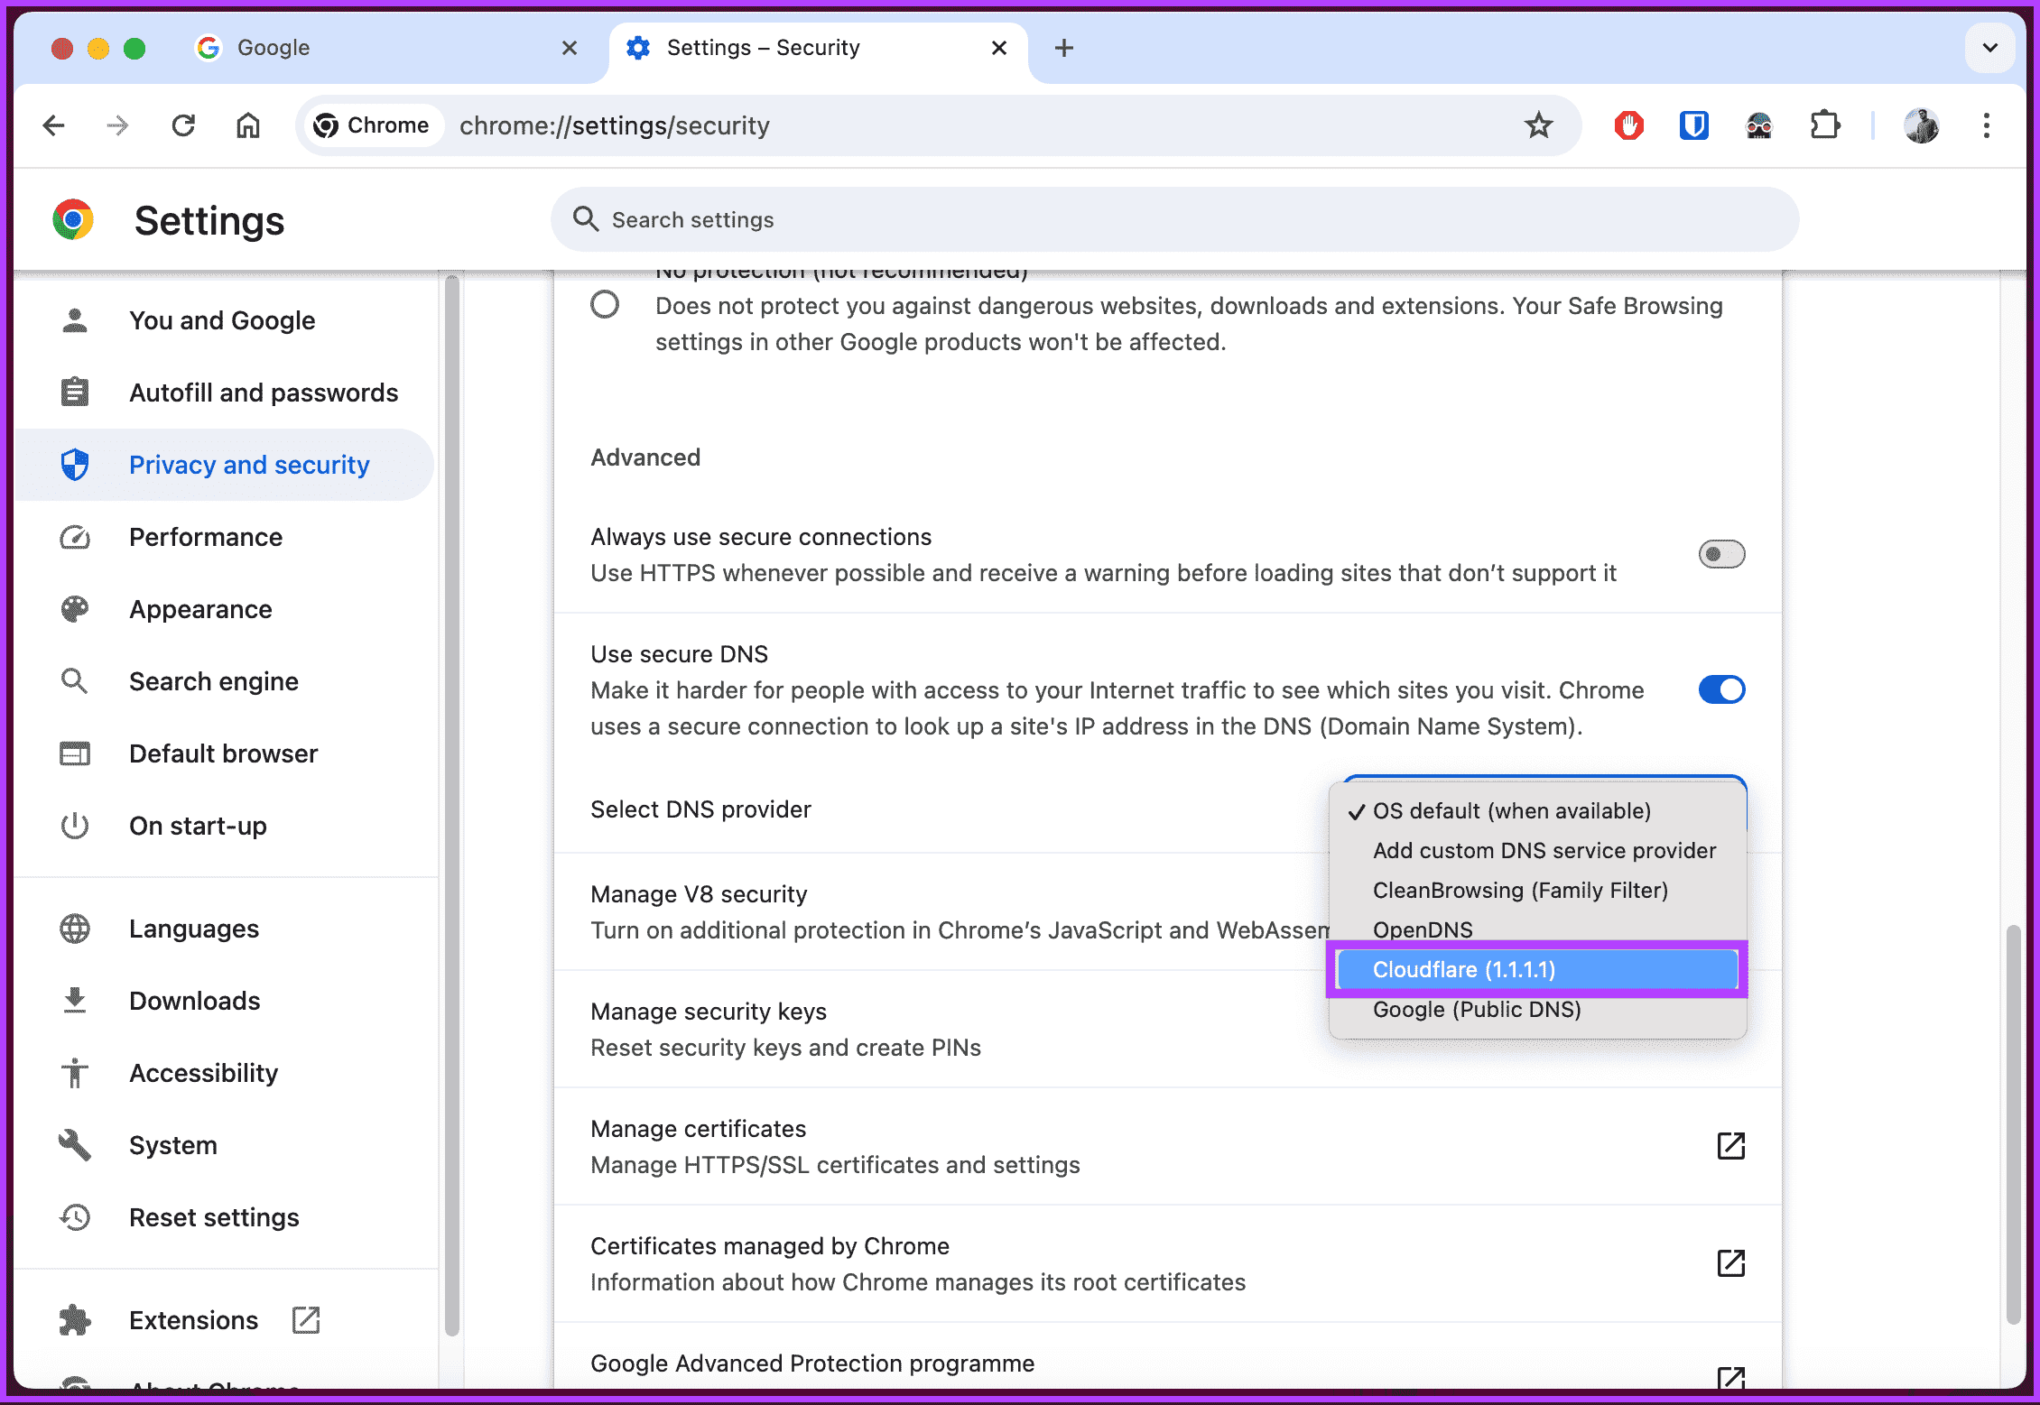Choose Google (Public DNS) option
2040x1405 pixels.
1537,1009
